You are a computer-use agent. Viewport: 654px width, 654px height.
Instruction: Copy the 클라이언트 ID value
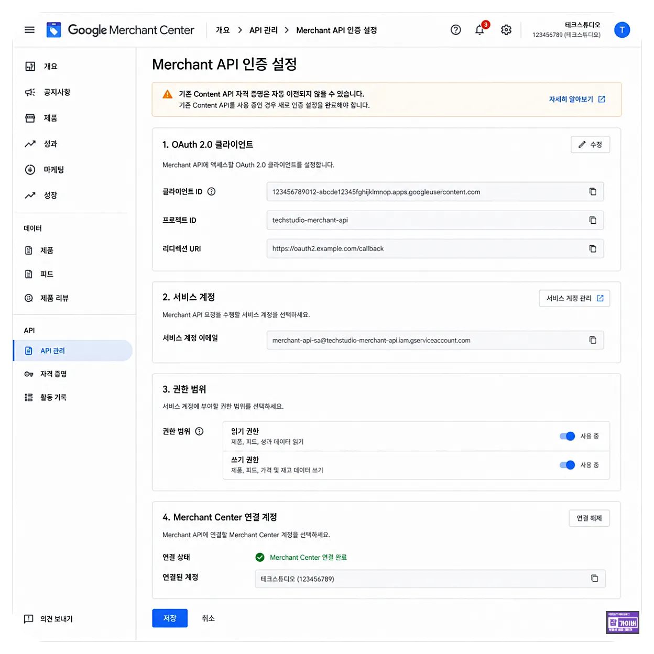[593, 192]
